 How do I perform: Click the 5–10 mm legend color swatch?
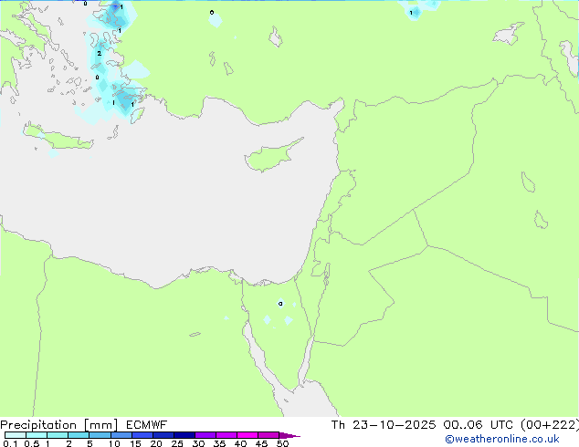click(100, 435)
